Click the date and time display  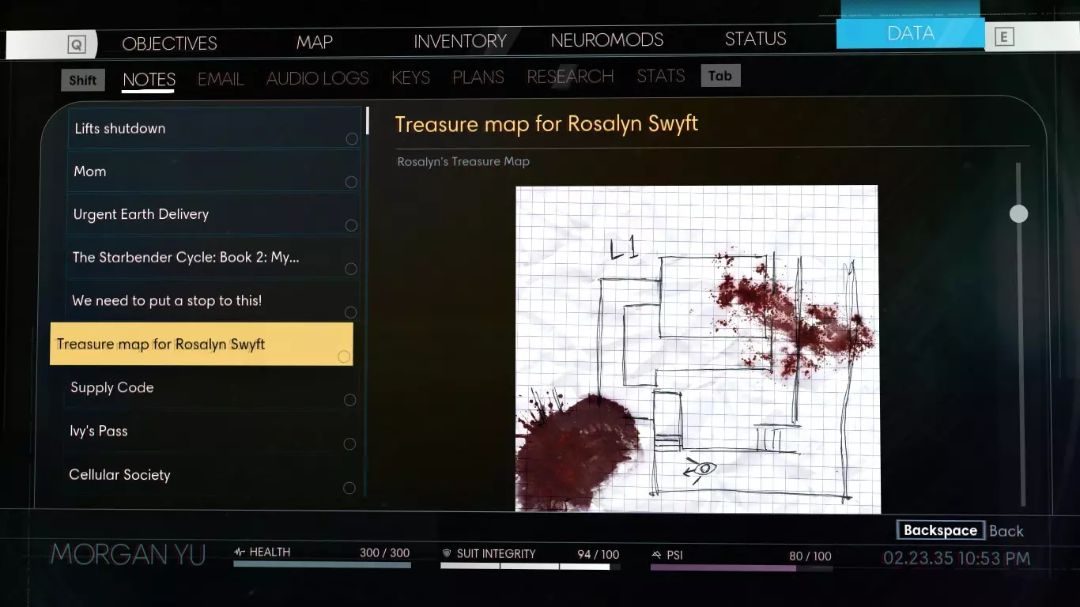click(957, 559)
